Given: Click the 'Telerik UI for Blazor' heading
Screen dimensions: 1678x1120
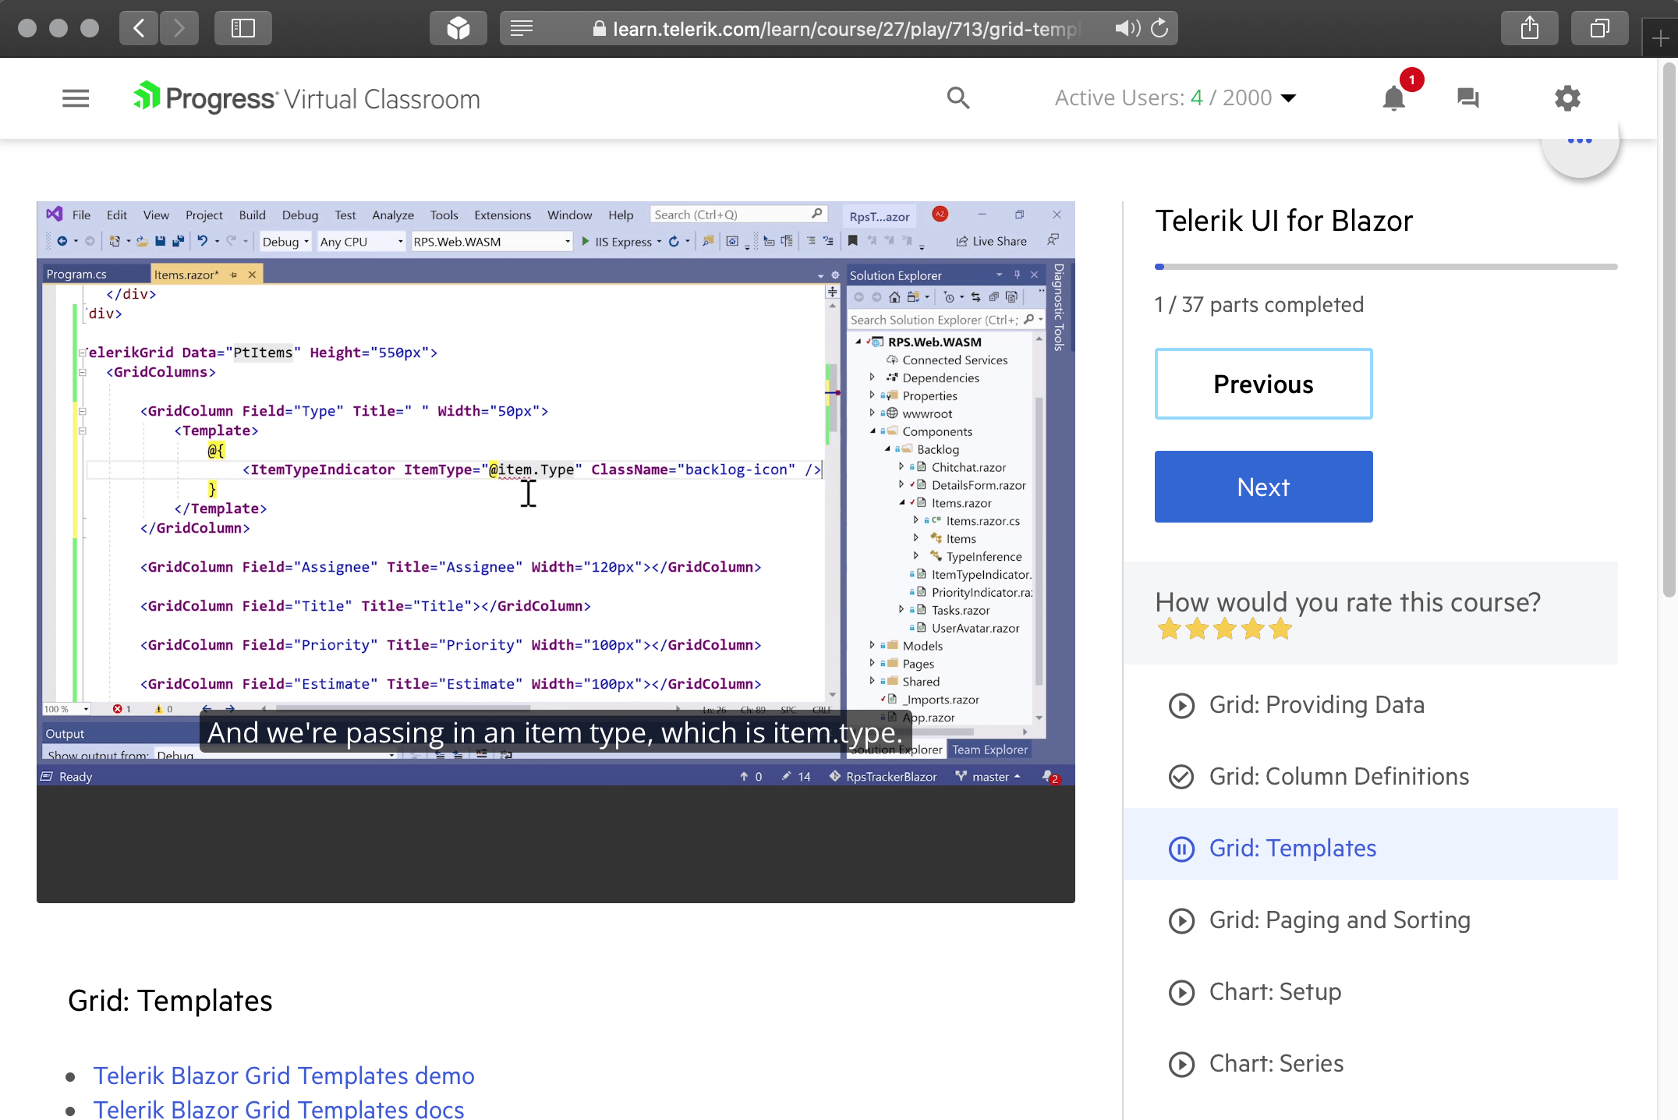Looking at the screenshot, I should (1283, 221).
